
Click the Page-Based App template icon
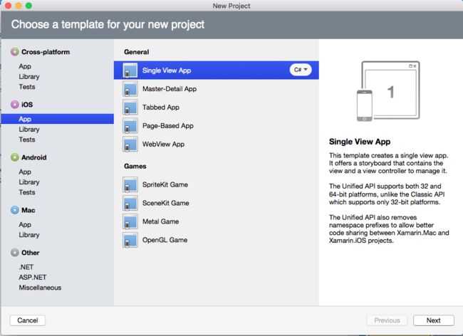[x=130, y=126]
